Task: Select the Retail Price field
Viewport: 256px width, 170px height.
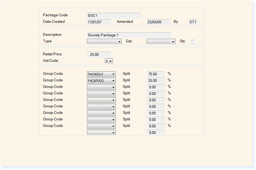Action: pyautogui.click(x=99, y=55)
